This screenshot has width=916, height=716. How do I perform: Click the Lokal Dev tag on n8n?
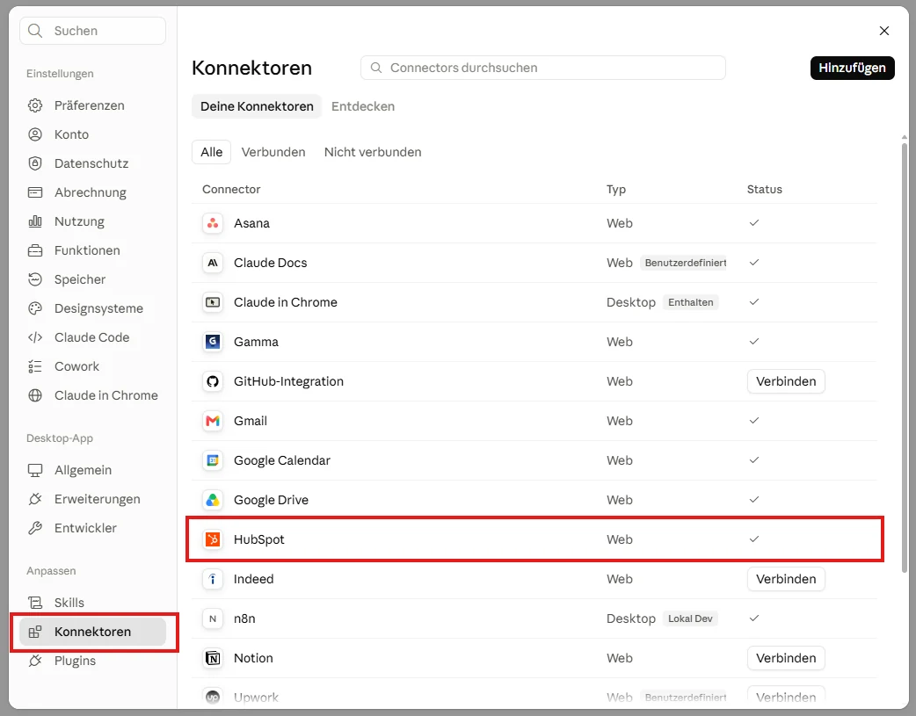[690, 618]
